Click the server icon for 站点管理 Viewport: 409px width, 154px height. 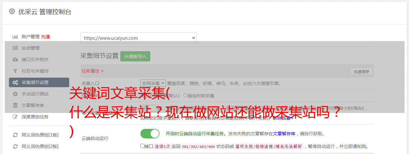coord(15,48)
